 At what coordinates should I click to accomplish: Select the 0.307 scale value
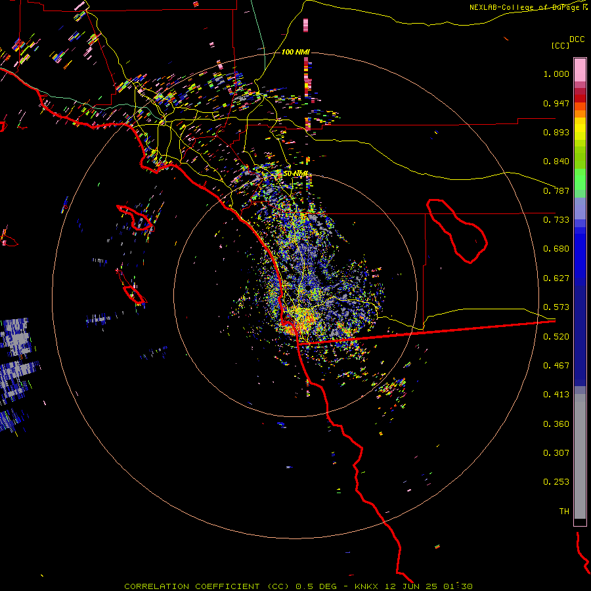click(556, 453)
